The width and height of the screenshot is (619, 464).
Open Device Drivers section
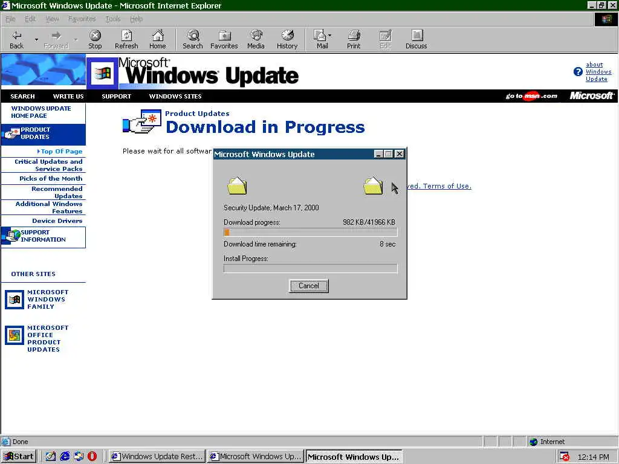coord(57,221)
